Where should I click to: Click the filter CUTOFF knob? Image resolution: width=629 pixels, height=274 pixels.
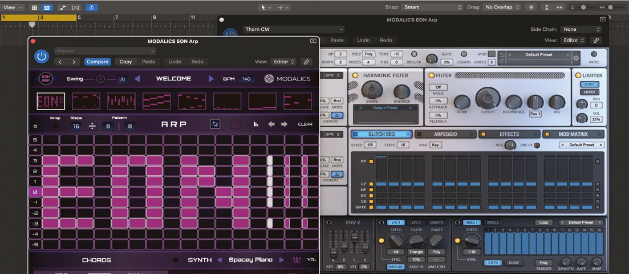(x=488, y=98)
